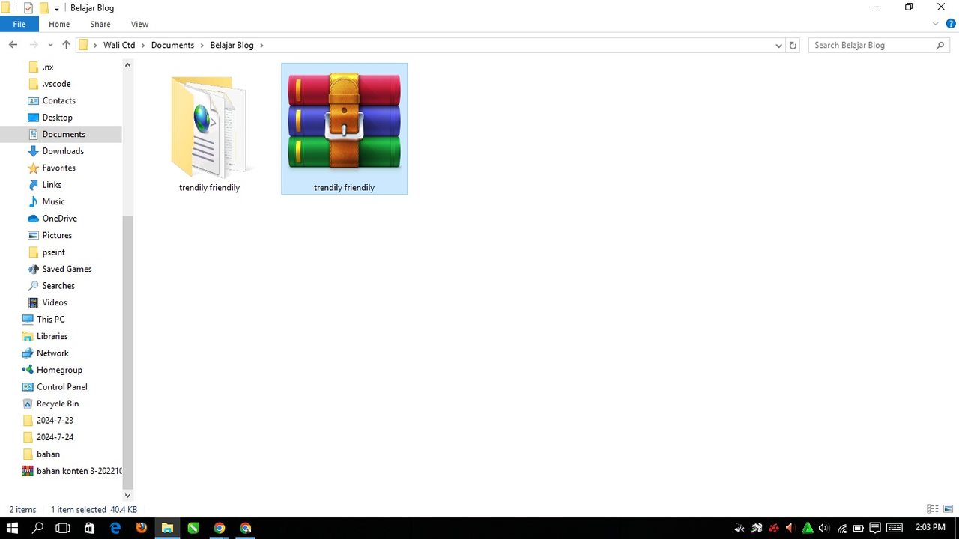This screenshot has height=539, width=959.
Task: Open Microsoft Edge from the taskbar
Action: [x=115, y=528]
